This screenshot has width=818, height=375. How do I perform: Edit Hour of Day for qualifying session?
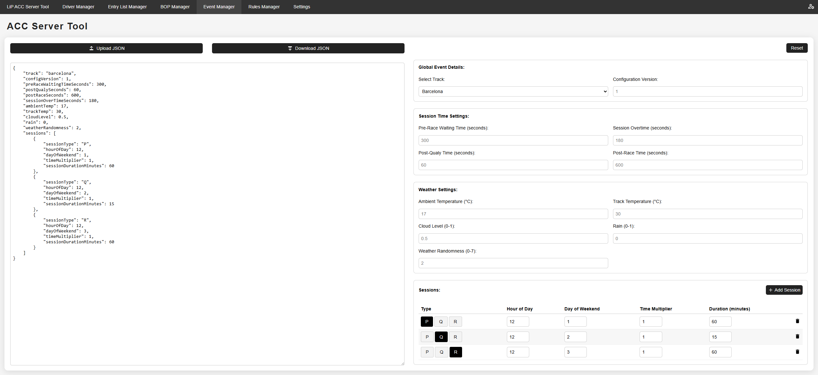tap(518, 337)
